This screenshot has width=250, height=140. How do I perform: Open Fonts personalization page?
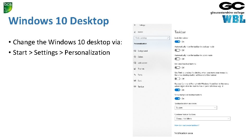coord(140,75)
